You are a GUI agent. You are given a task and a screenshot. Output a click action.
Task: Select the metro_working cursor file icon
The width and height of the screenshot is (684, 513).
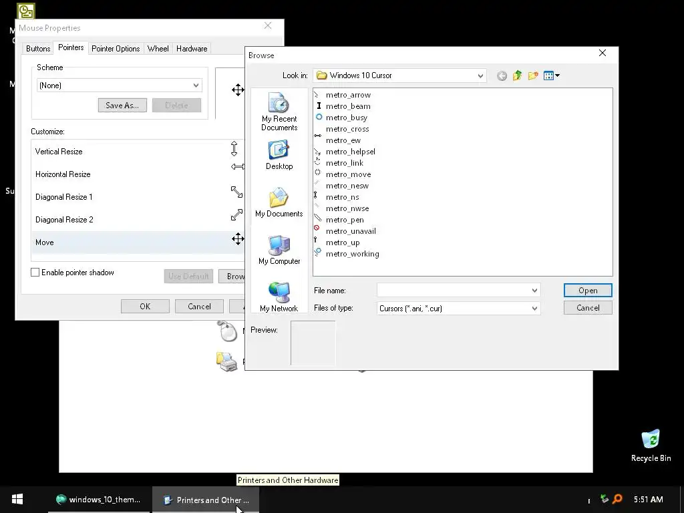click(x=318, y=252)
